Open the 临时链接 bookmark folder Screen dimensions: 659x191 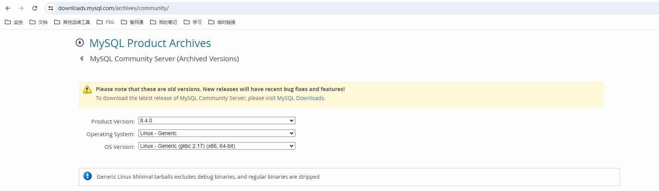[222, 22]
